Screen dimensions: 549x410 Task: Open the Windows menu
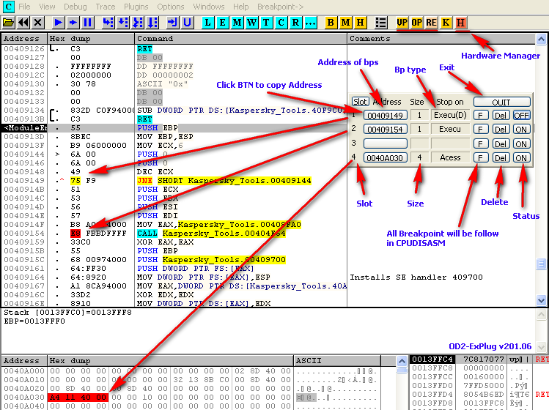[x=209, y=7]
